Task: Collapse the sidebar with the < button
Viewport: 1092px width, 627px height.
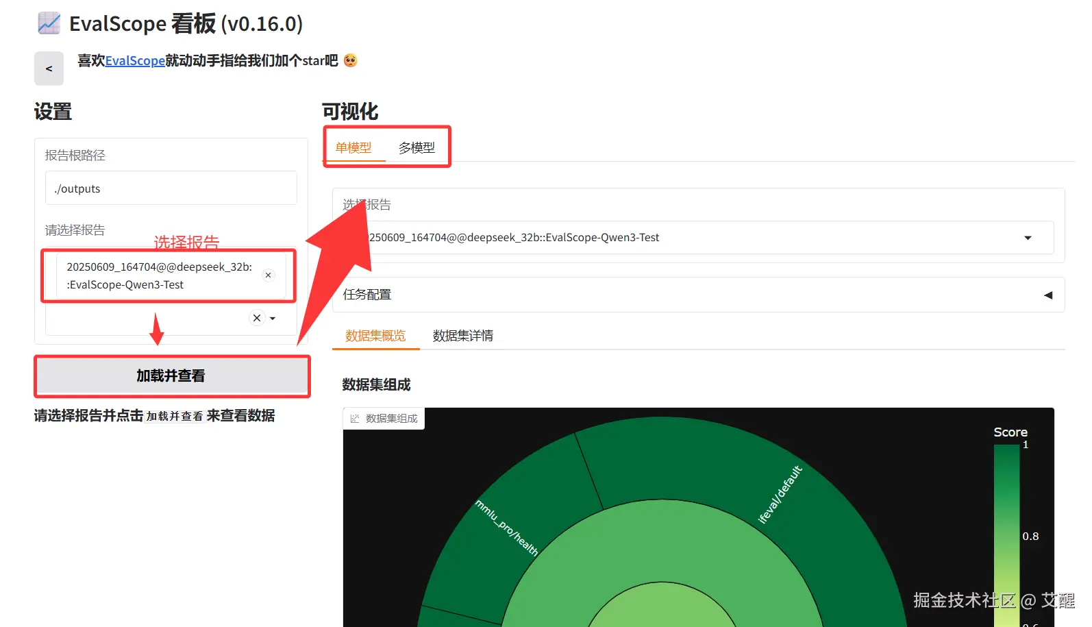Action: pos(49,69)
